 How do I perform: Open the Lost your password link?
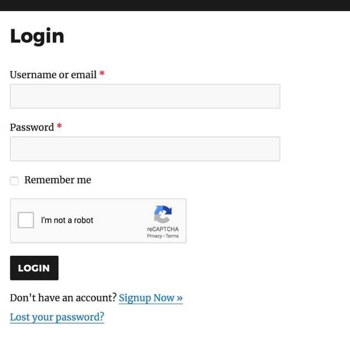coord(57,317)
